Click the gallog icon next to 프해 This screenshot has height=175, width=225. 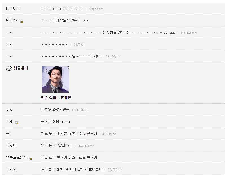tap(16, 122)
